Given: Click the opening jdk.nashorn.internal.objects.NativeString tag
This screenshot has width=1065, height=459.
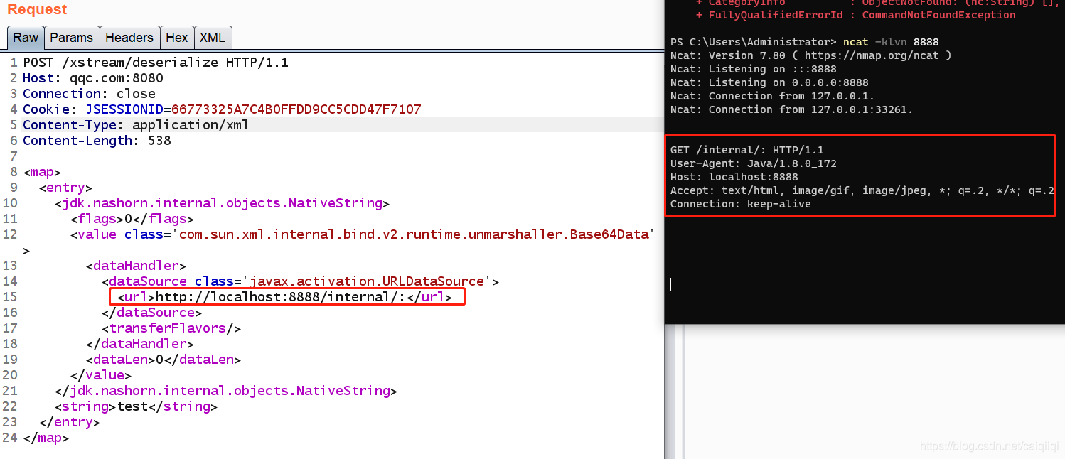Looking at the screenshot, I should click(x=222, y=203).
